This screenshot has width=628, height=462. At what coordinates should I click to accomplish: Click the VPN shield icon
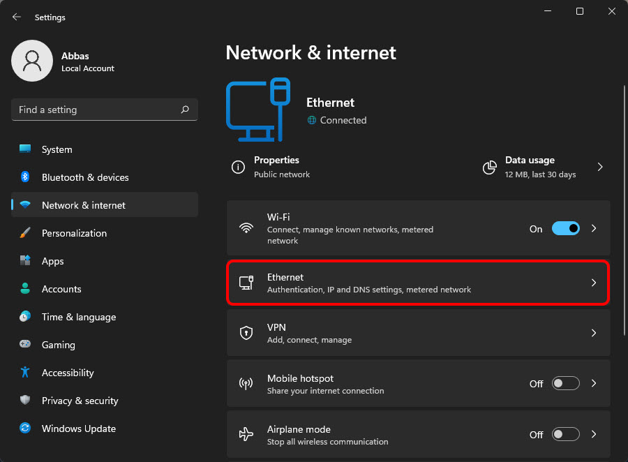click(246, 333)
